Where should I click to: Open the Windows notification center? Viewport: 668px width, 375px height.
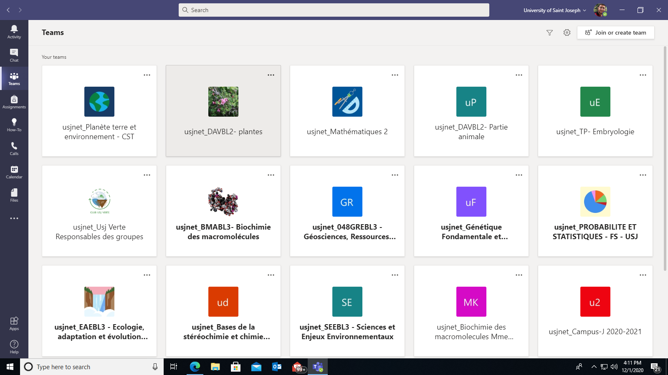coord(656,367)
